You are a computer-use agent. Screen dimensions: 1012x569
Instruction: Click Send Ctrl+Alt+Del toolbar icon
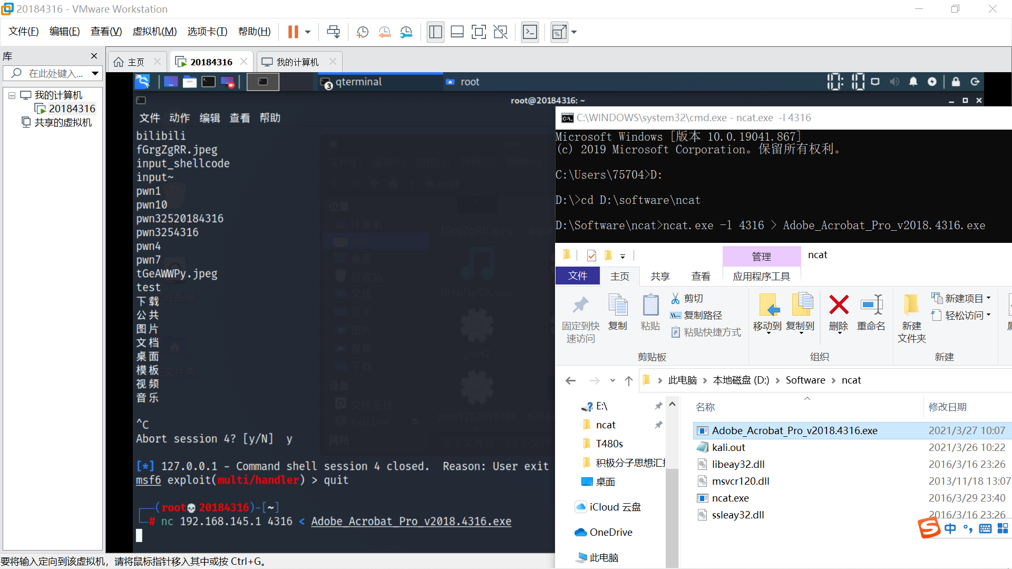[333, 32]
